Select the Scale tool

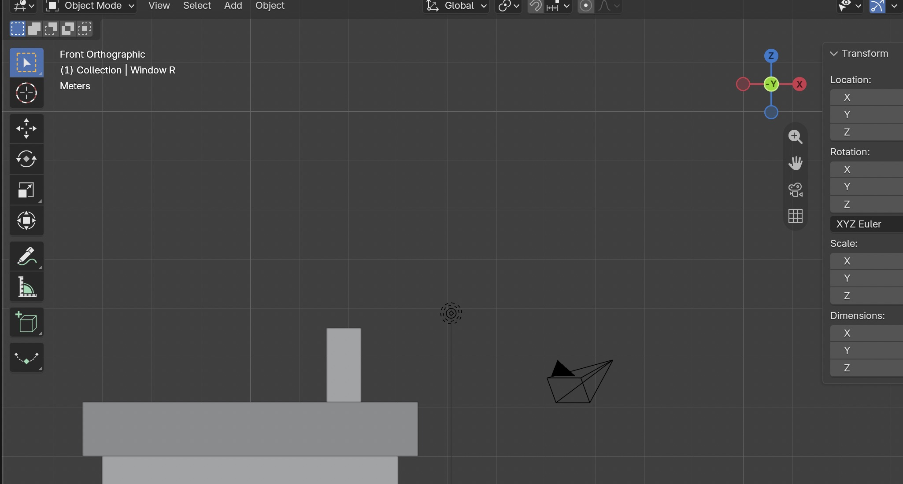point(26,190)
